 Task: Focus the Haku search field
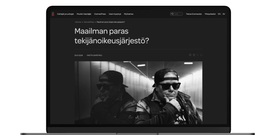pyautogui.click(x=177, y=14)
